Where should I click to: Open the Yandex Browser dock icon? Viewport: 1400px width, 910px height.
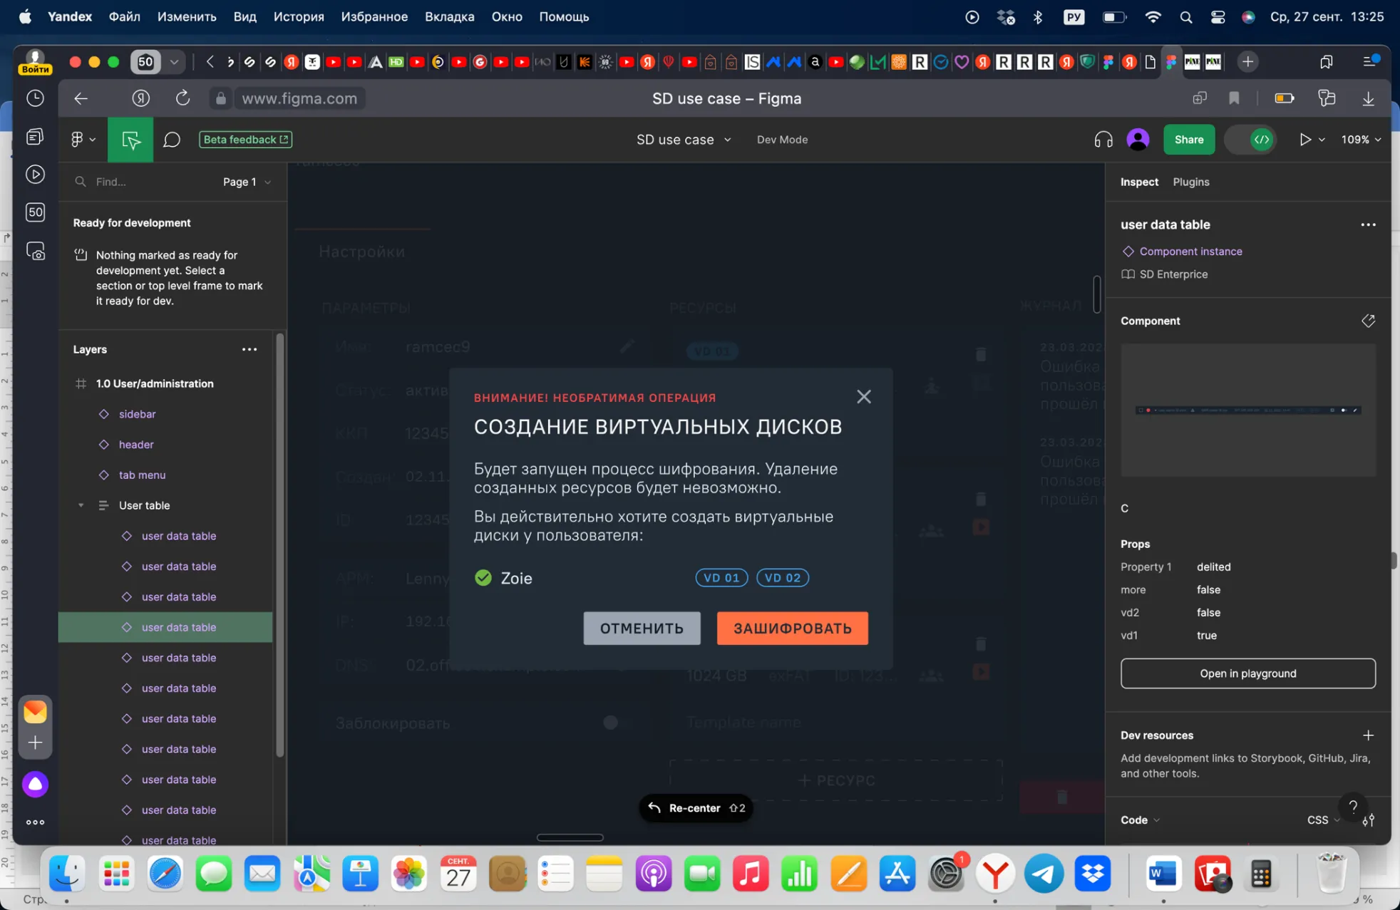pyautogui.click(x=995, y=874)
